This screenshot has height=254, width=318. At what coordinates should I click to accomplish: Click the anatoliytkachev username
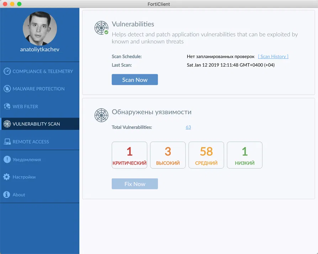pyautogui.click(x=40, y=49)
